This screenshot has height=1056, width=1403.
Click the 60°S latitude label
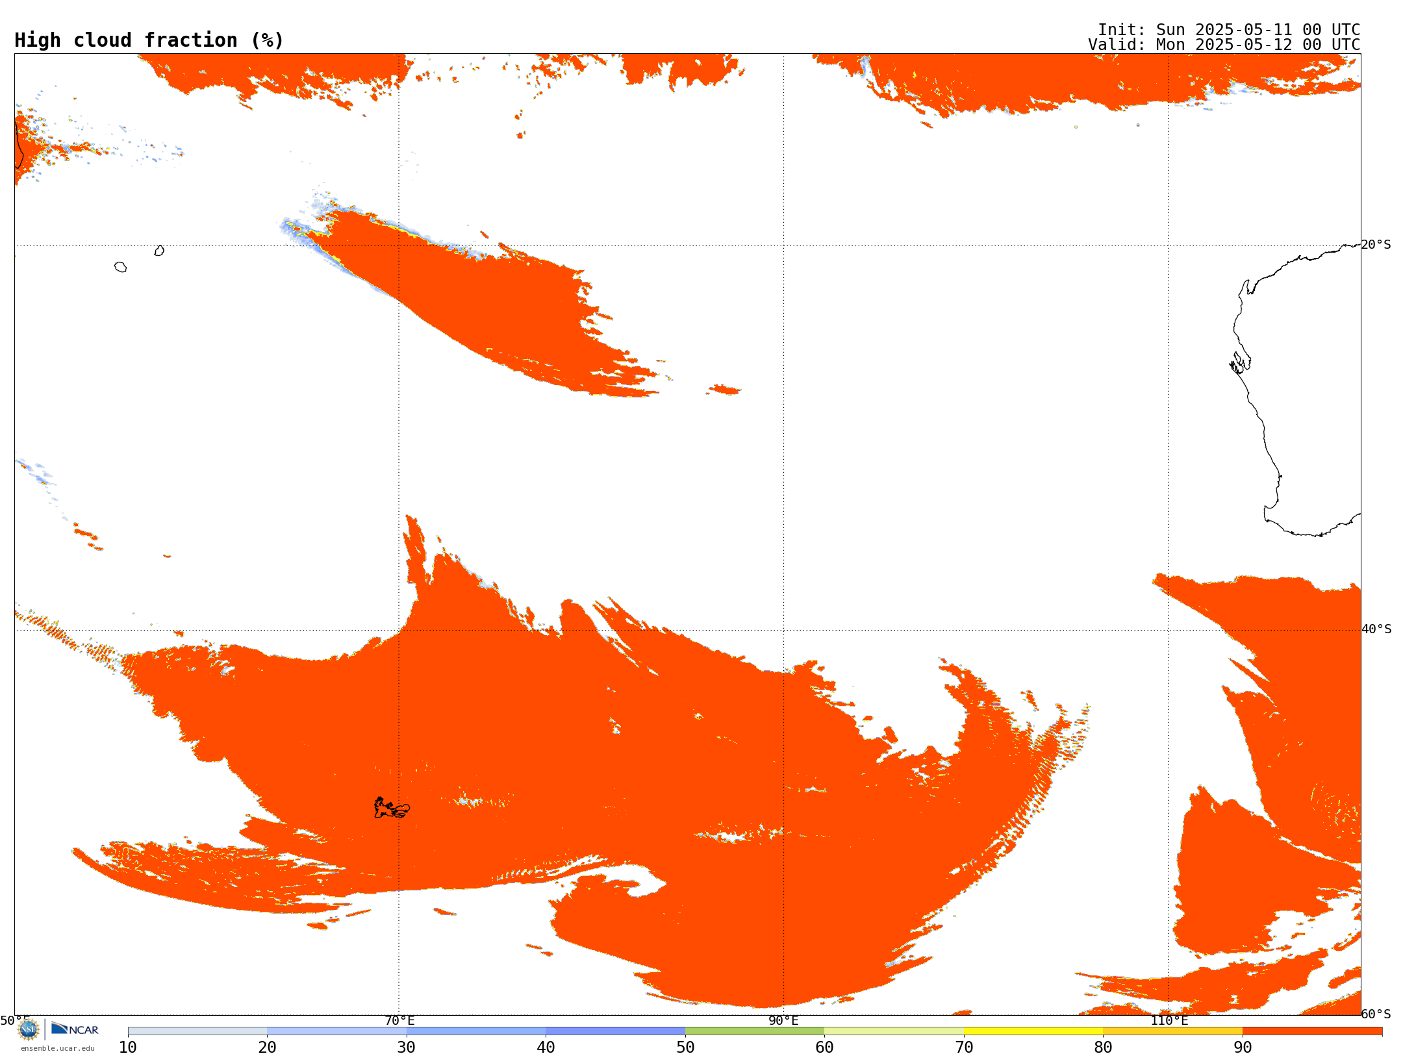click(x=1376, y=1014)
